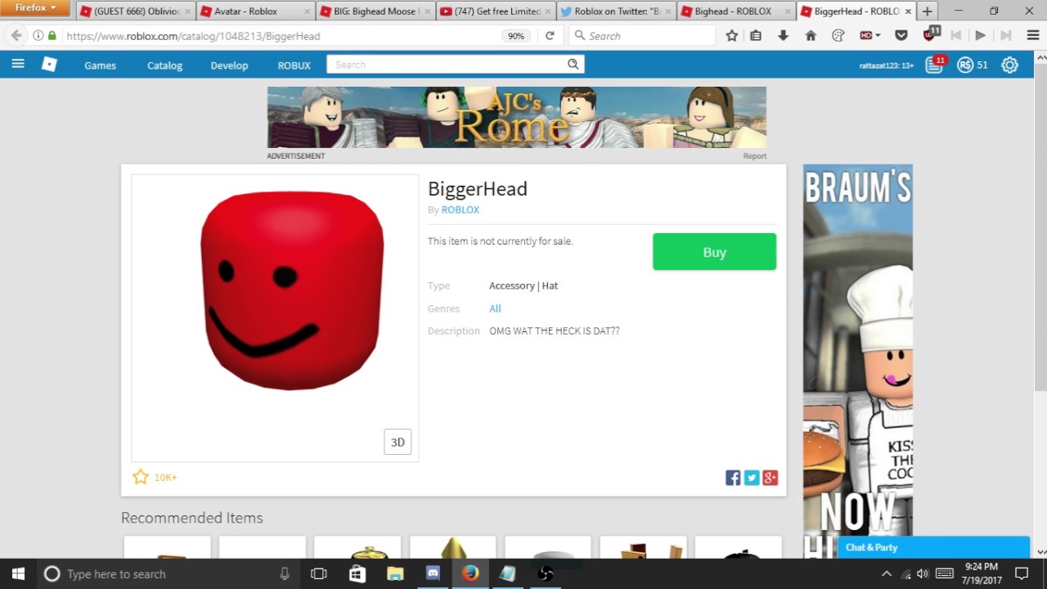Open Roblox messages feed with 11 notifications

[934, 65]
